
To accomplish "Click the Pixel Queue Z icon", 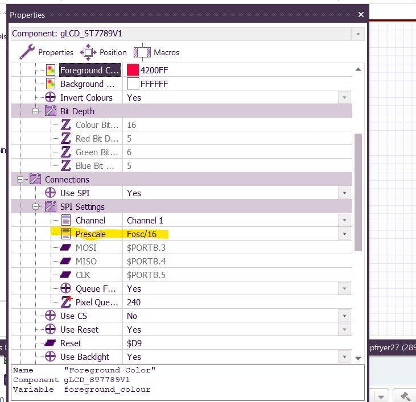I will click(66, 302).
